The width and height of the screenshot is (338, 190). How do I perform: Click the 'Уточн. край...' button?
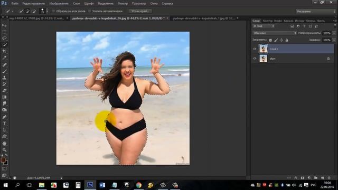[x=140, y=11]
